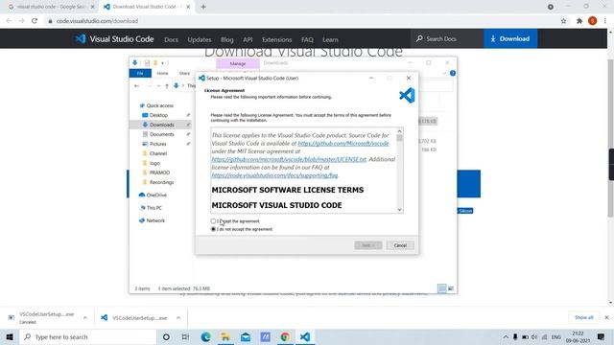This screenshot has width=614, height=345.
Task: Expand options for second VSCodeUserSetup download
Action: [178, 318]
